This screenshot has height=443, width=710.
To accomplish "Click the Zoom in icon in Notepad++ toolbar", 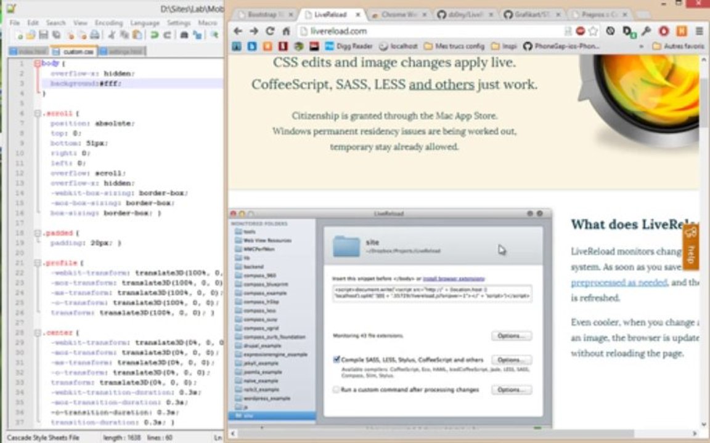I will [x=214, y=35].
